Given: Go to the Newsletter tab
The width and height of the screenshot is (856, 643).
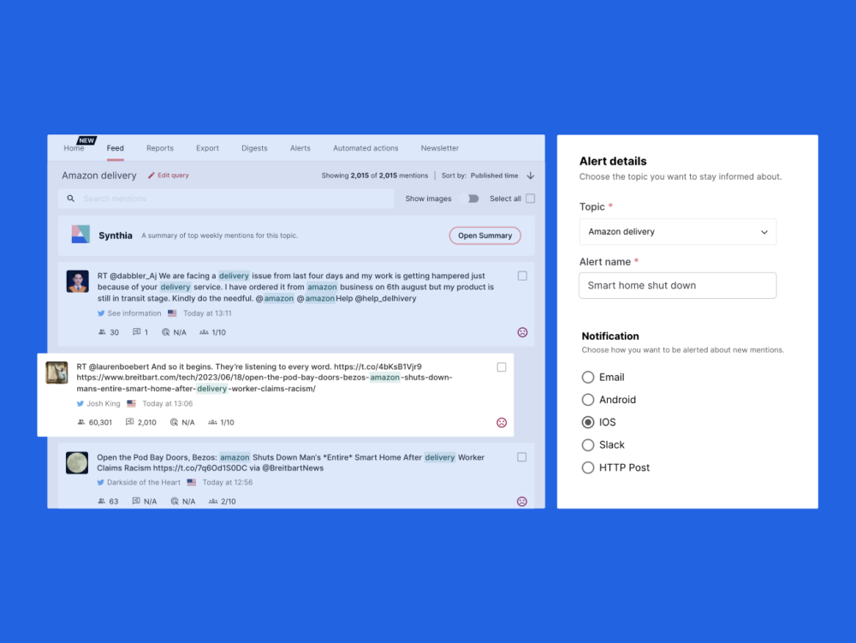Looking at the screenshot, I should point(440,148).
